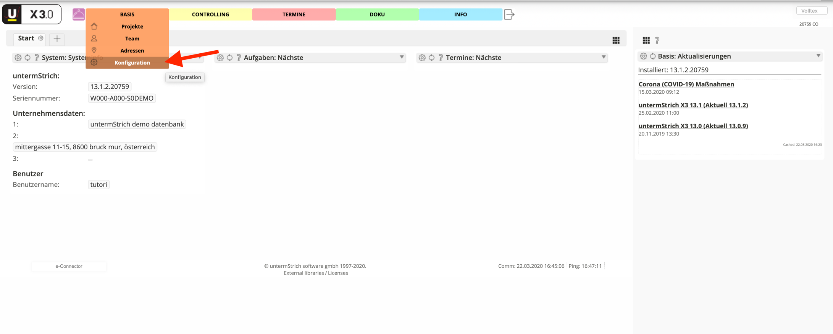Open help question mark in right sidebar
Viewport: 833px width, 334px height.
tap(657, 40)
